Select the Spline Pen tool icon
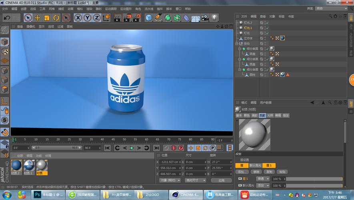Image resolution: width=354 pixels, height=200 pixels. [158, 18]
